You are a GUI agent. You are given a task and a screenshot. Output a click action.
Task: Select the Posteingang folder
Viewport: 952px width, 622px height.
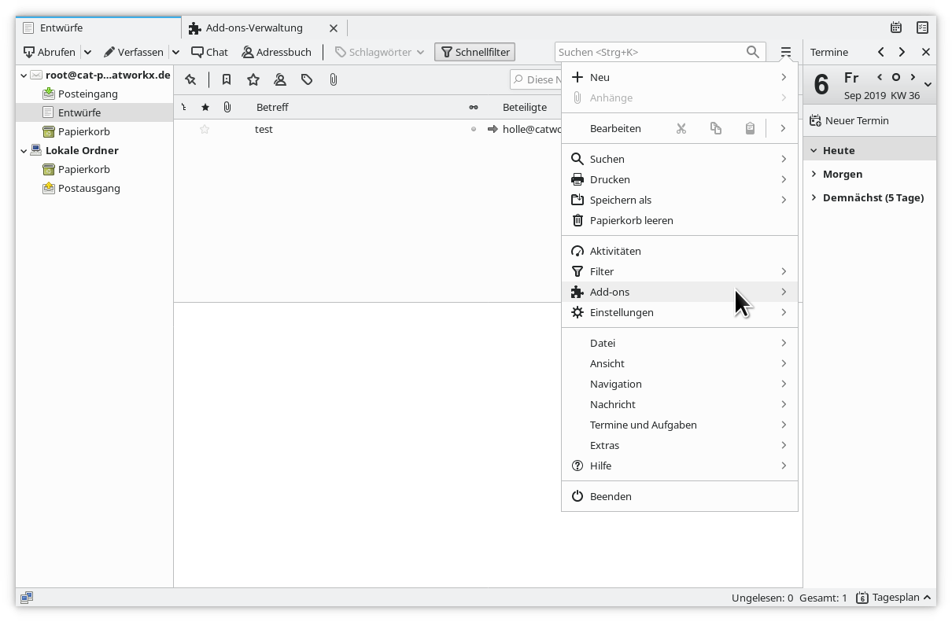pyautogui.click(x=87, y=94)
